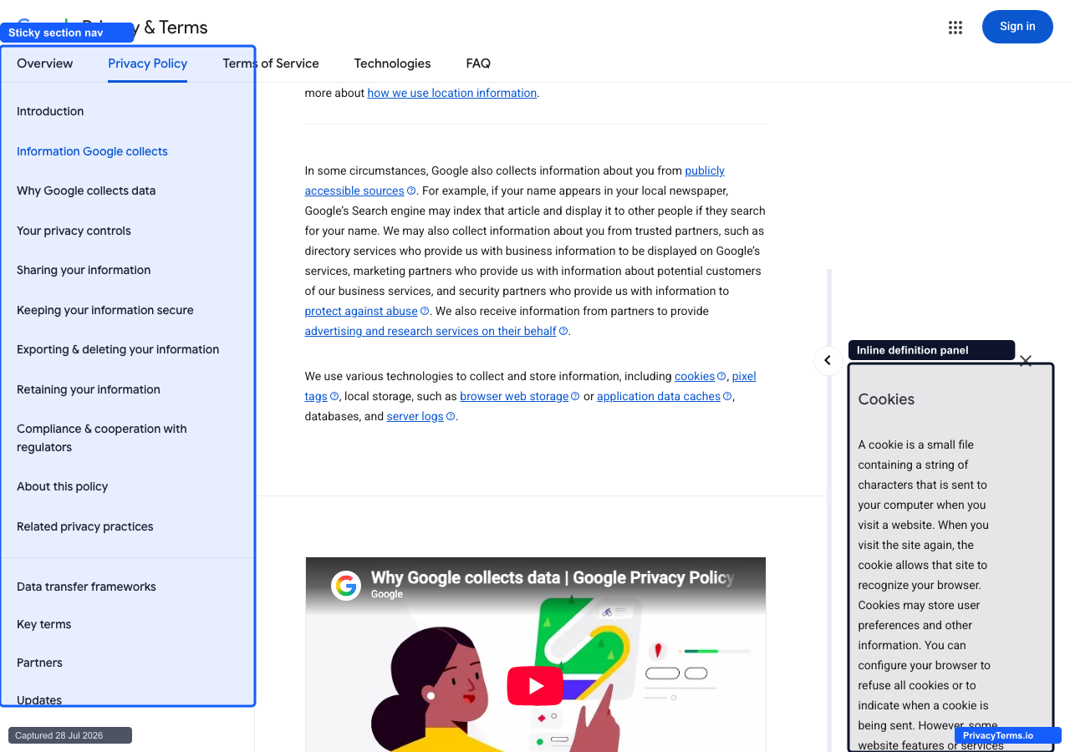The image size is (1070, 752).
Task: Open Data transfer frameworks in sidebar
Action: pyautogui.click(x=86, y=587)
